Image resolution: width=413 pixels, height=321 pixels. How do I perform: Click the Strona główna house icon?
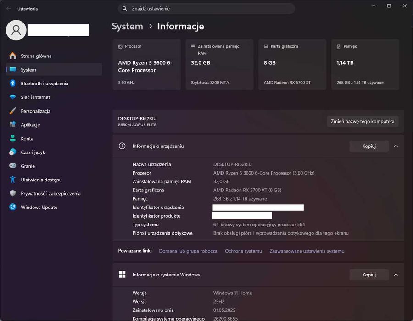coord(13,56)
